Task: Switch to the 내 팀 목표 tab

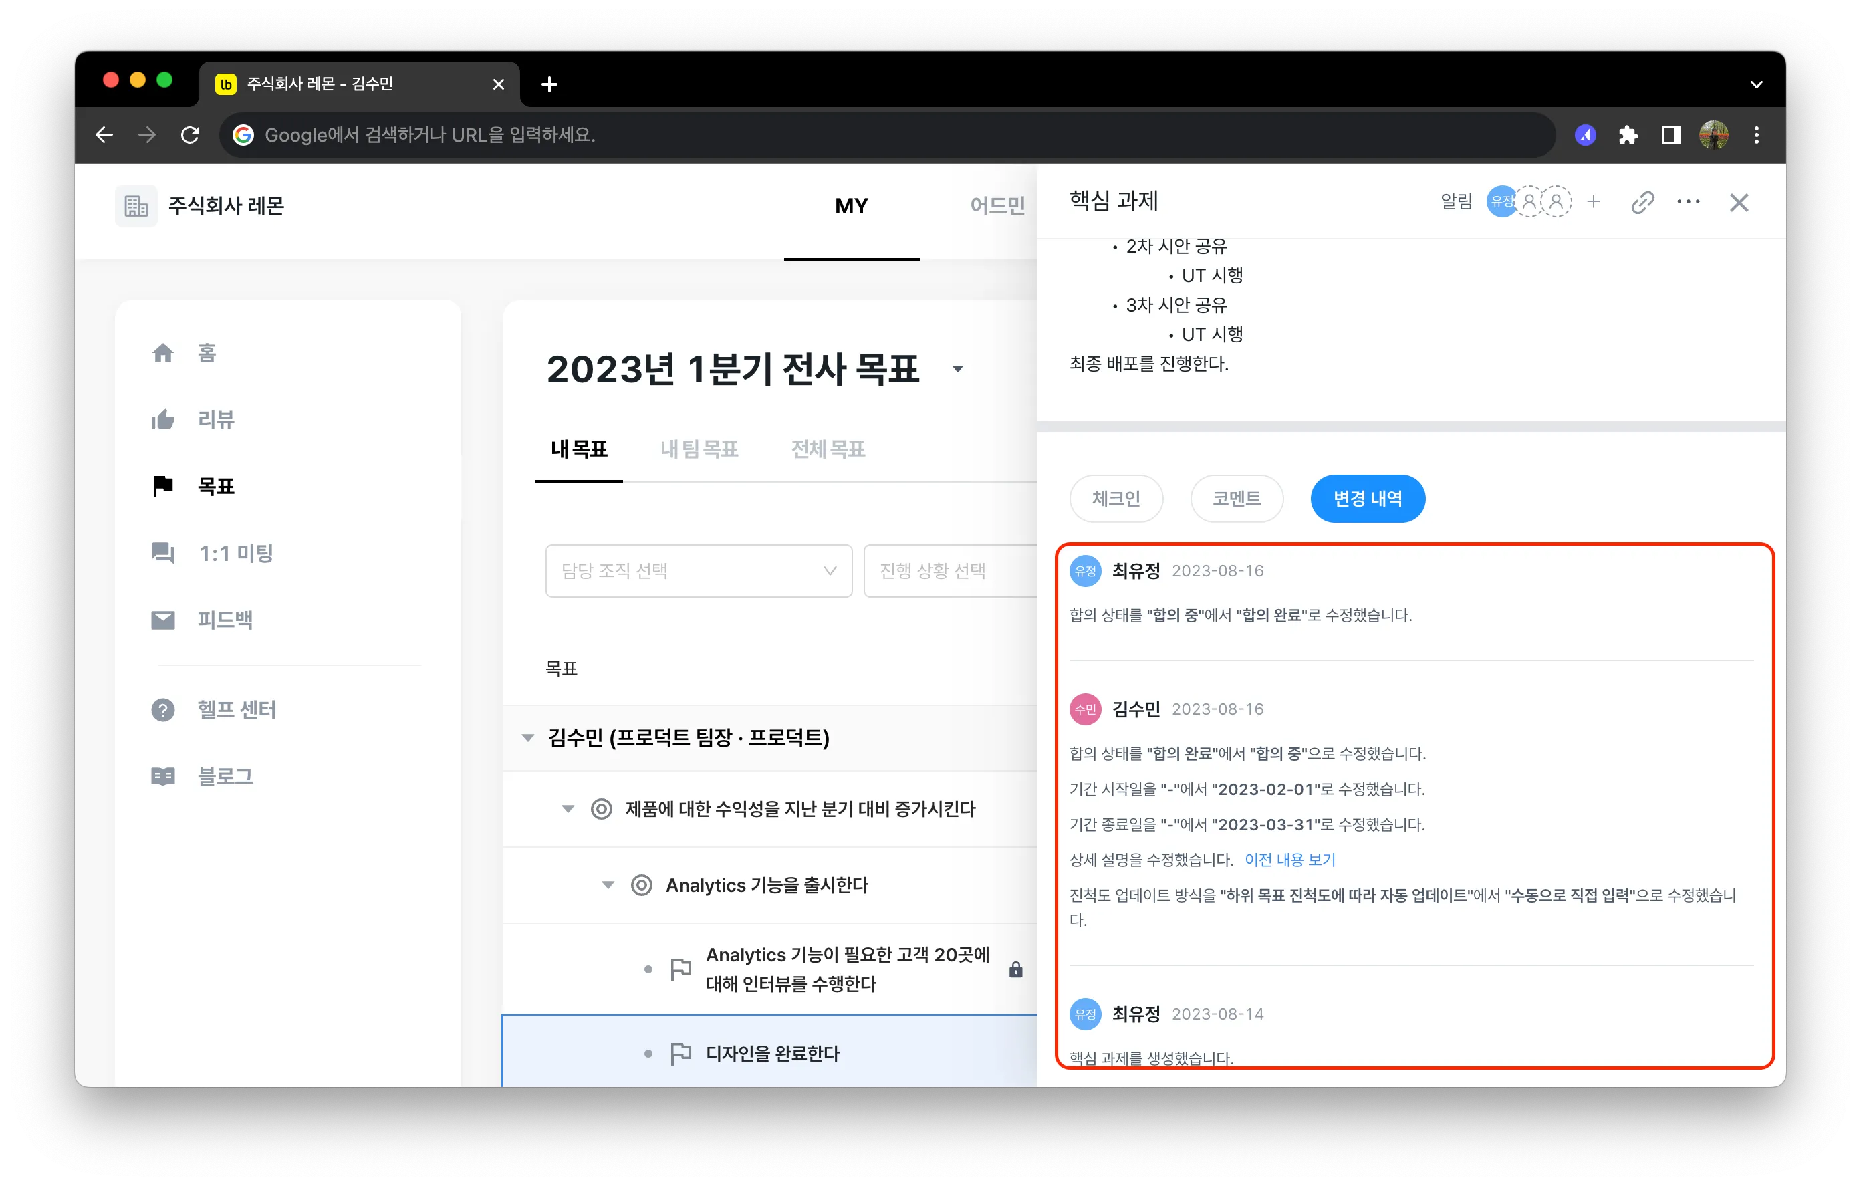Action: click(699, 449)
